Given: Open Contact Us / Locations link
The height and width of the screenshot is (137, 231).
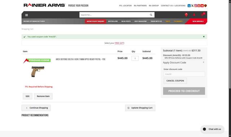Looking at the screenshot, I should pyautogui.click(x=173, y=6).
